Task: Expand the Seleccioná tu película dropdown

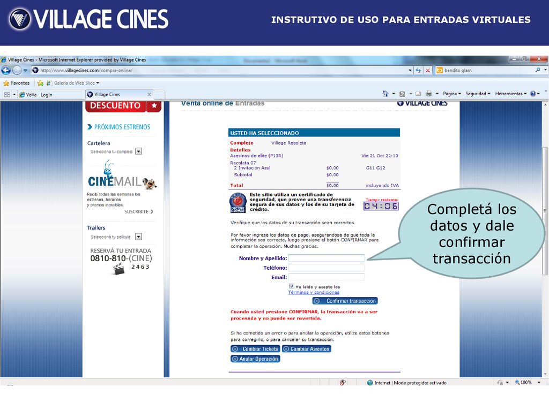Action: coord(139,237)
